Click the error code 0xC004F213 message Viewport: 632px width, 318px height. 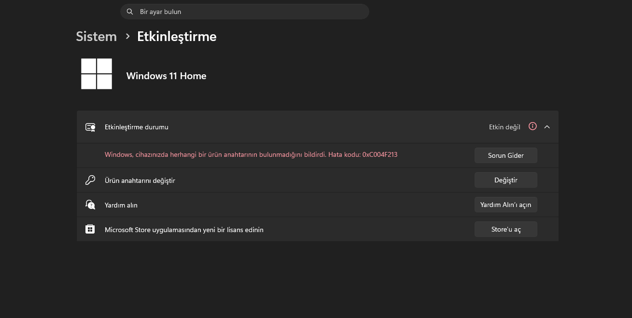click(x=251, y=155)
